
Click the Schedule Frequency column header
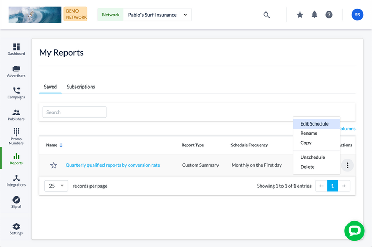249,145
